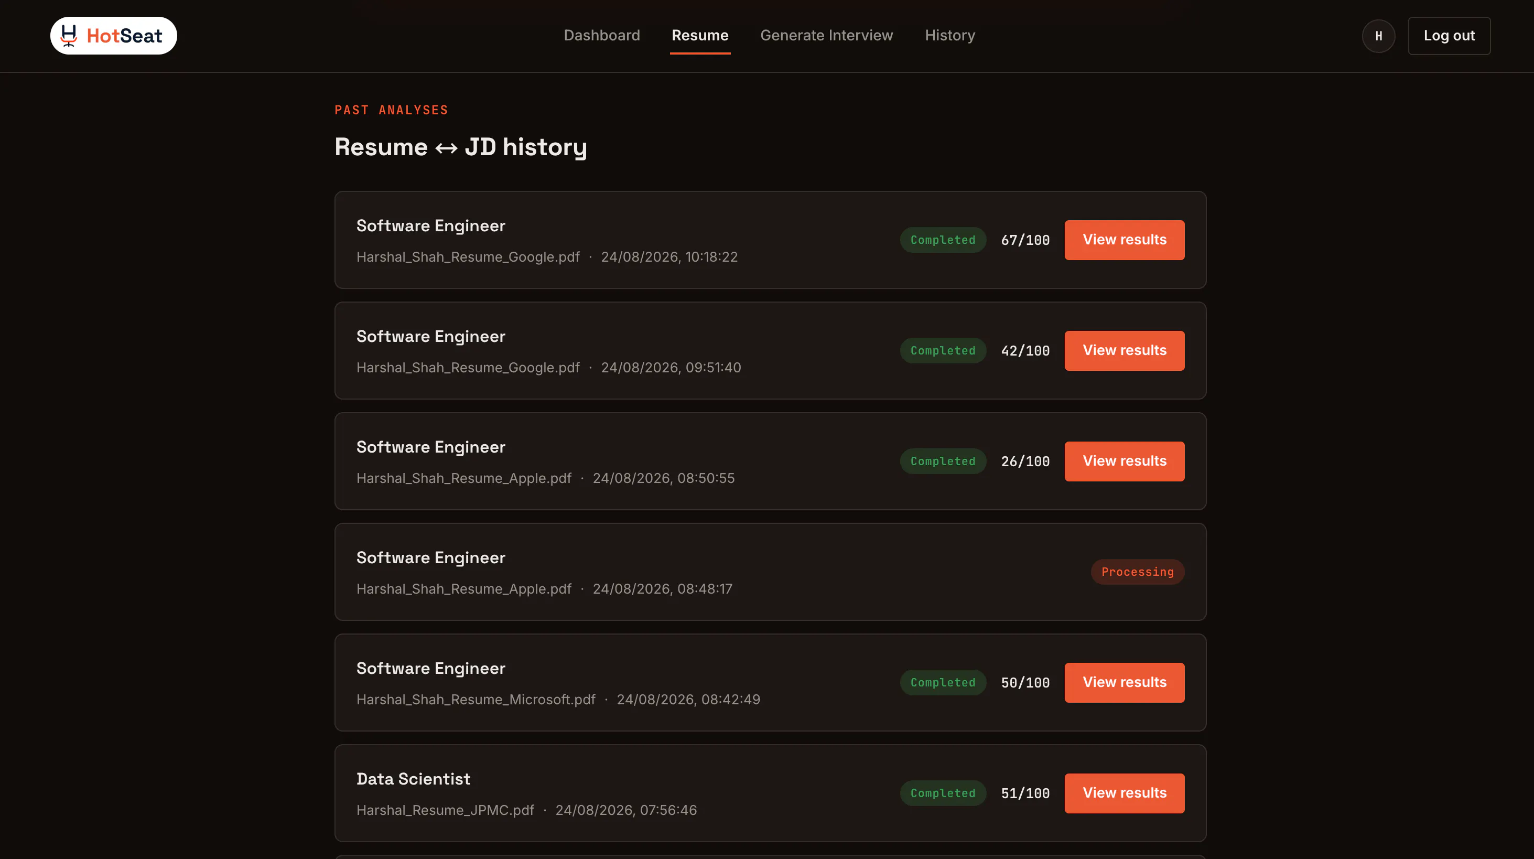Click the 67/100 score value
1534x859 pixels.
click(1025, 240)
